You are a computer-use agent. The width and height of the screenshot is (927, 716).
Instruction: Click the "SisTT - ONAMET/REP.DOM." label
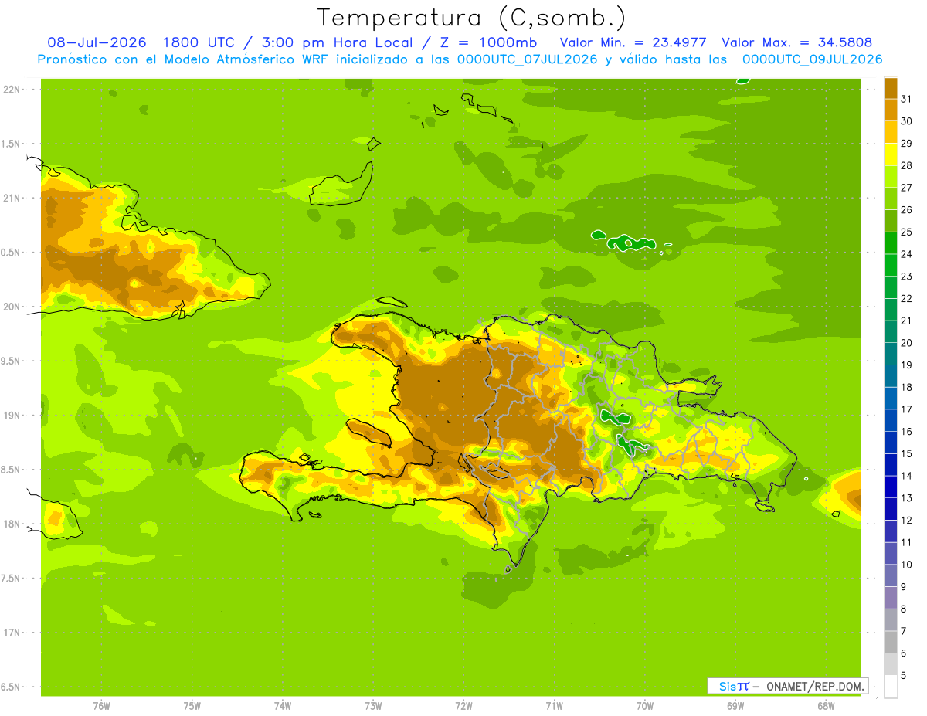coord(786,686)
